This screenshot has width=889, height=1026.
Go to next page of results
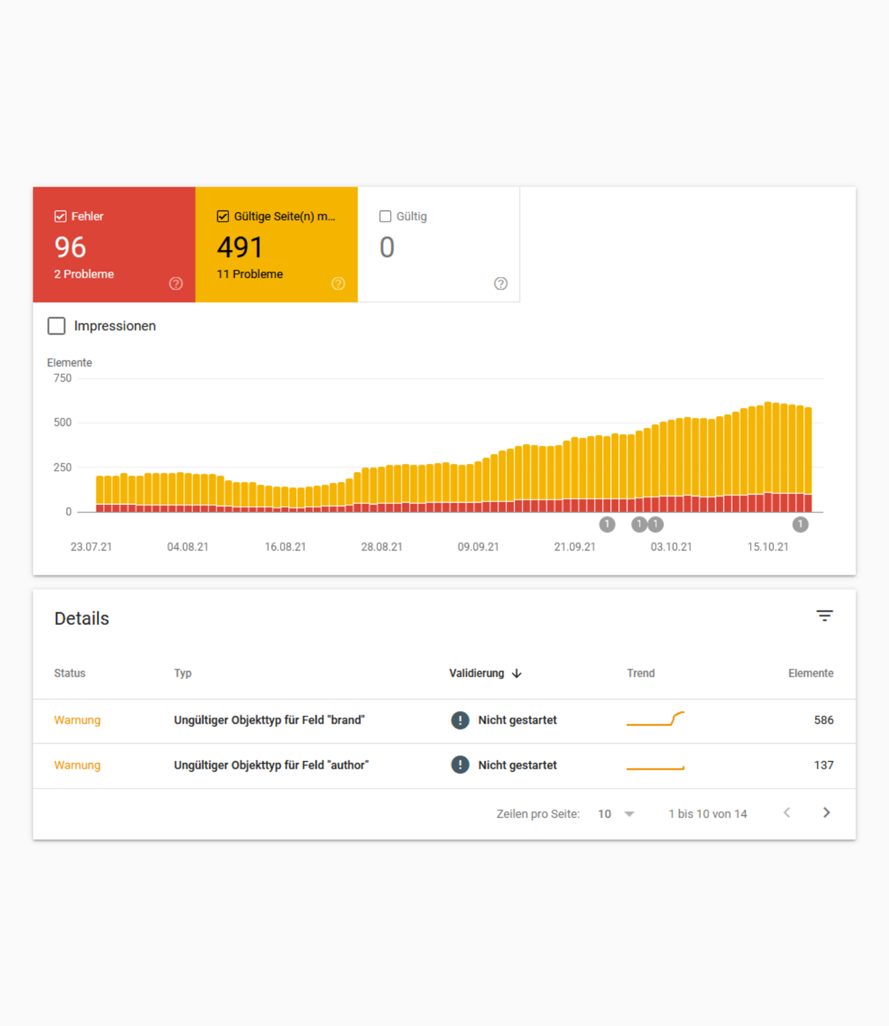coord(827,813)
